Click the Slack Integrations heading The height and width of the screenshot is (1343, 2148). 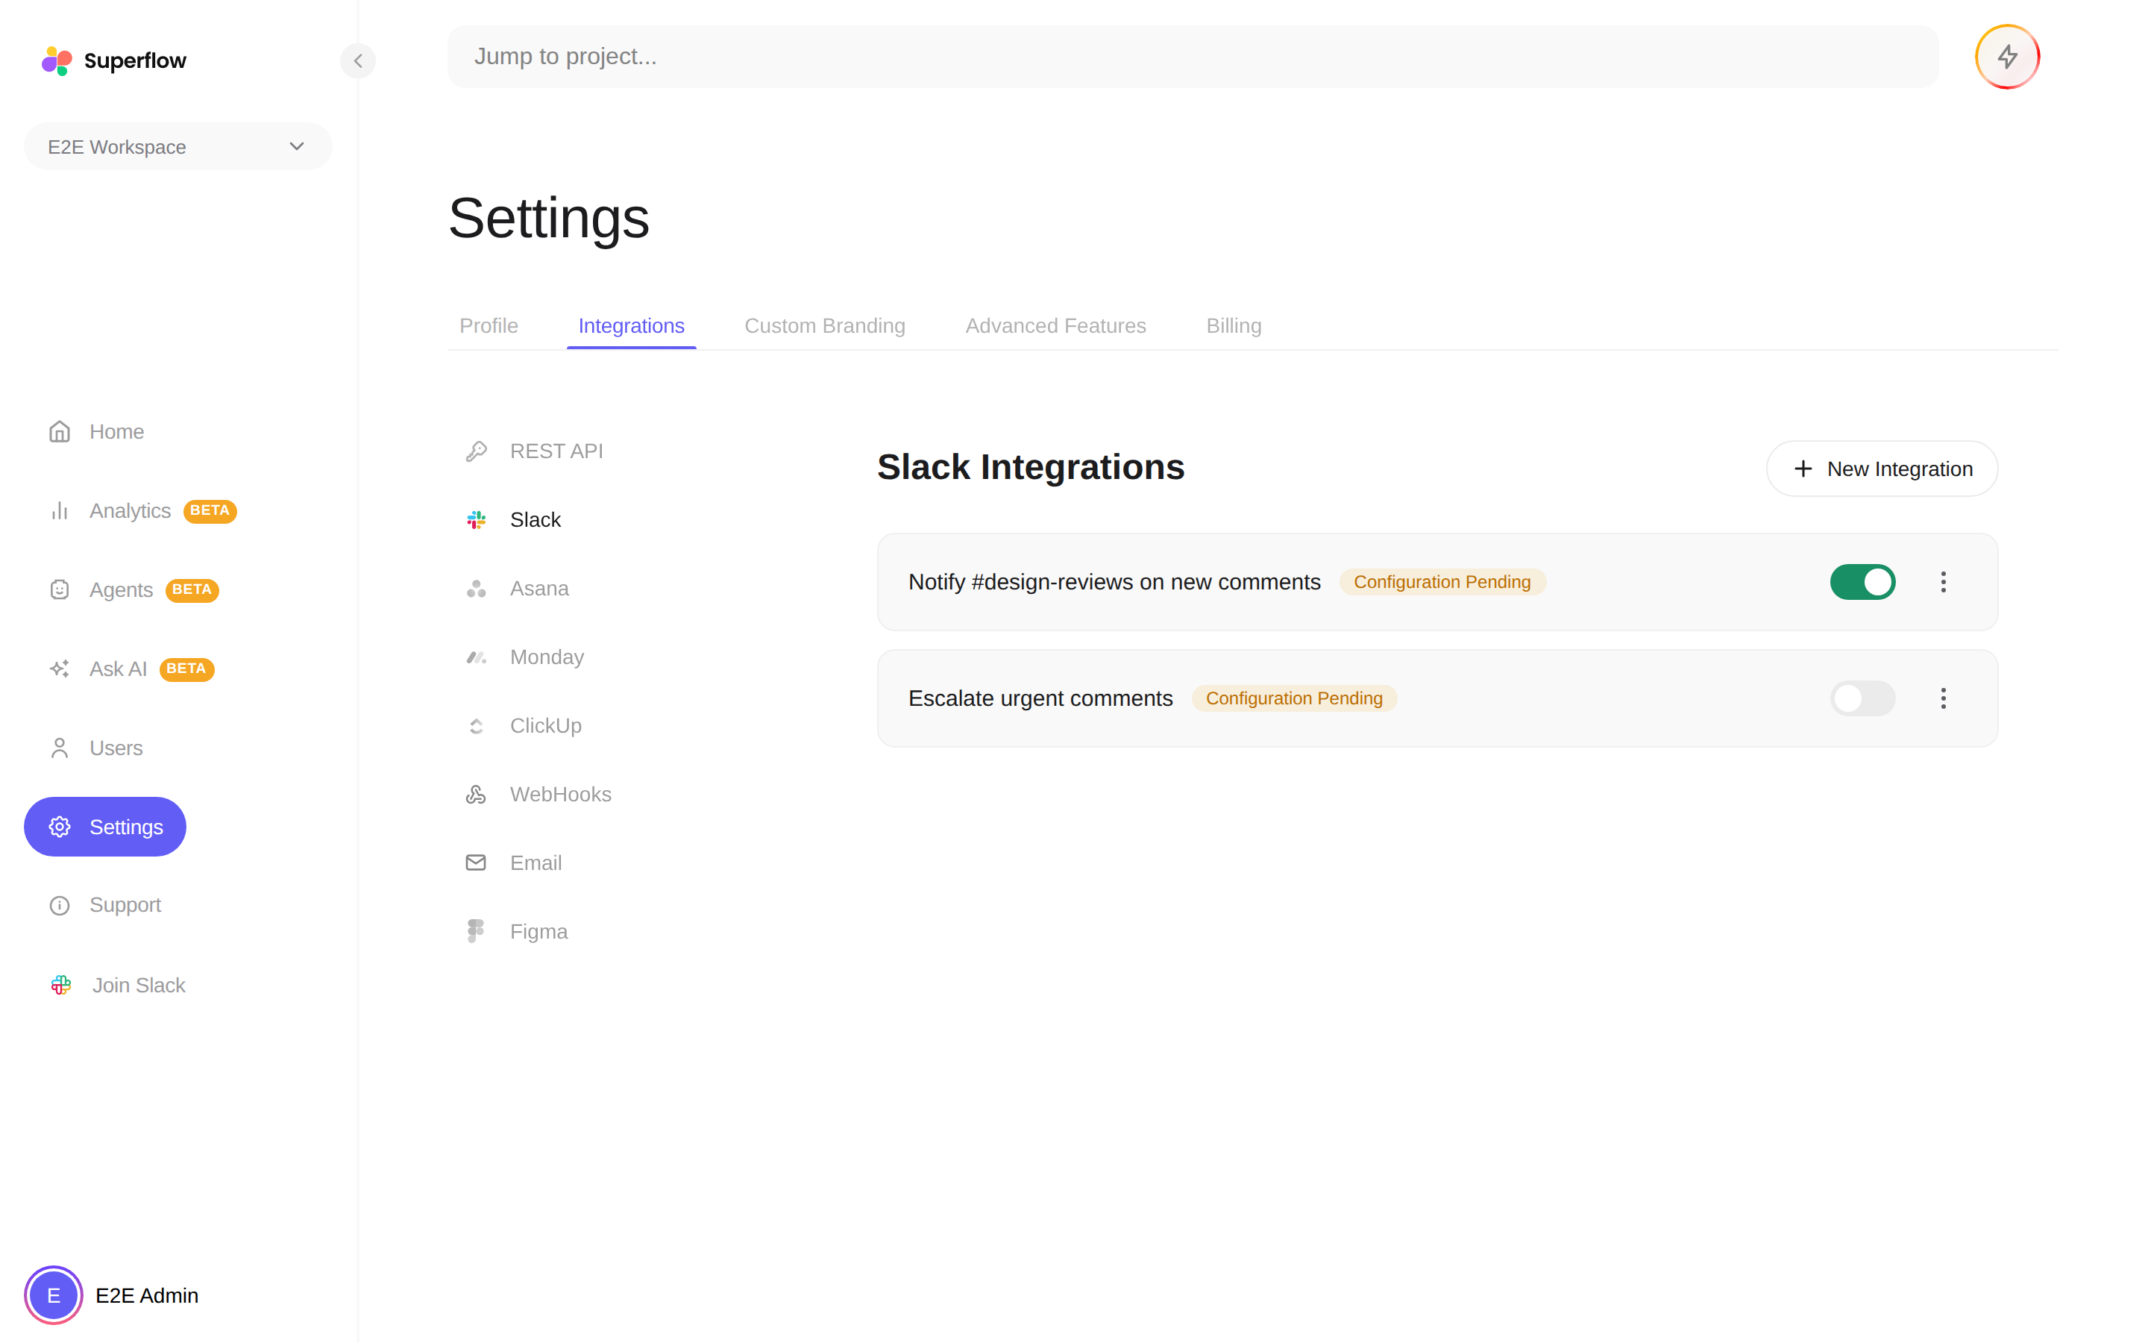pyautogui.click(x=1031, y=468)
